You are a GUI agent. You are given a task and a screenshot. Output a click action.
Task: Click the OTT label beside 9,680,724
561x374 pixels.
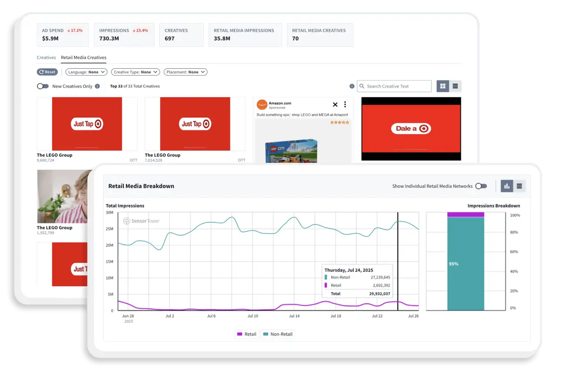(133, 160)
